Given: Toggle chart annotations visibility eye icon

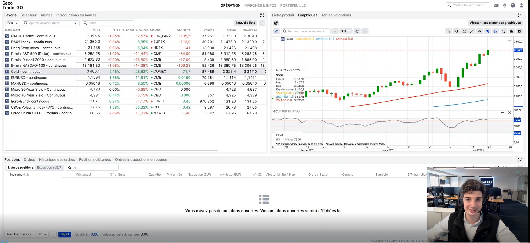Looking at the screenshot, I should tap(480, 31).
